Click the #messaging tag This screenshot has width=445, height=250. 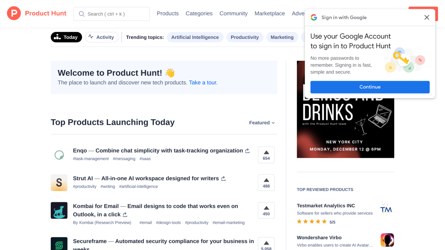tap(124, 159)
